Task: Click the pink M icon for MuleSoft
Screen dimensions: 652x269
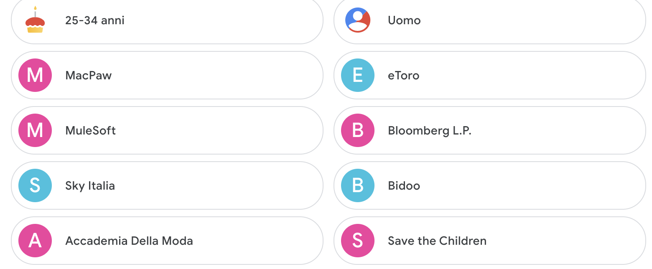Action: pos(35,130)
